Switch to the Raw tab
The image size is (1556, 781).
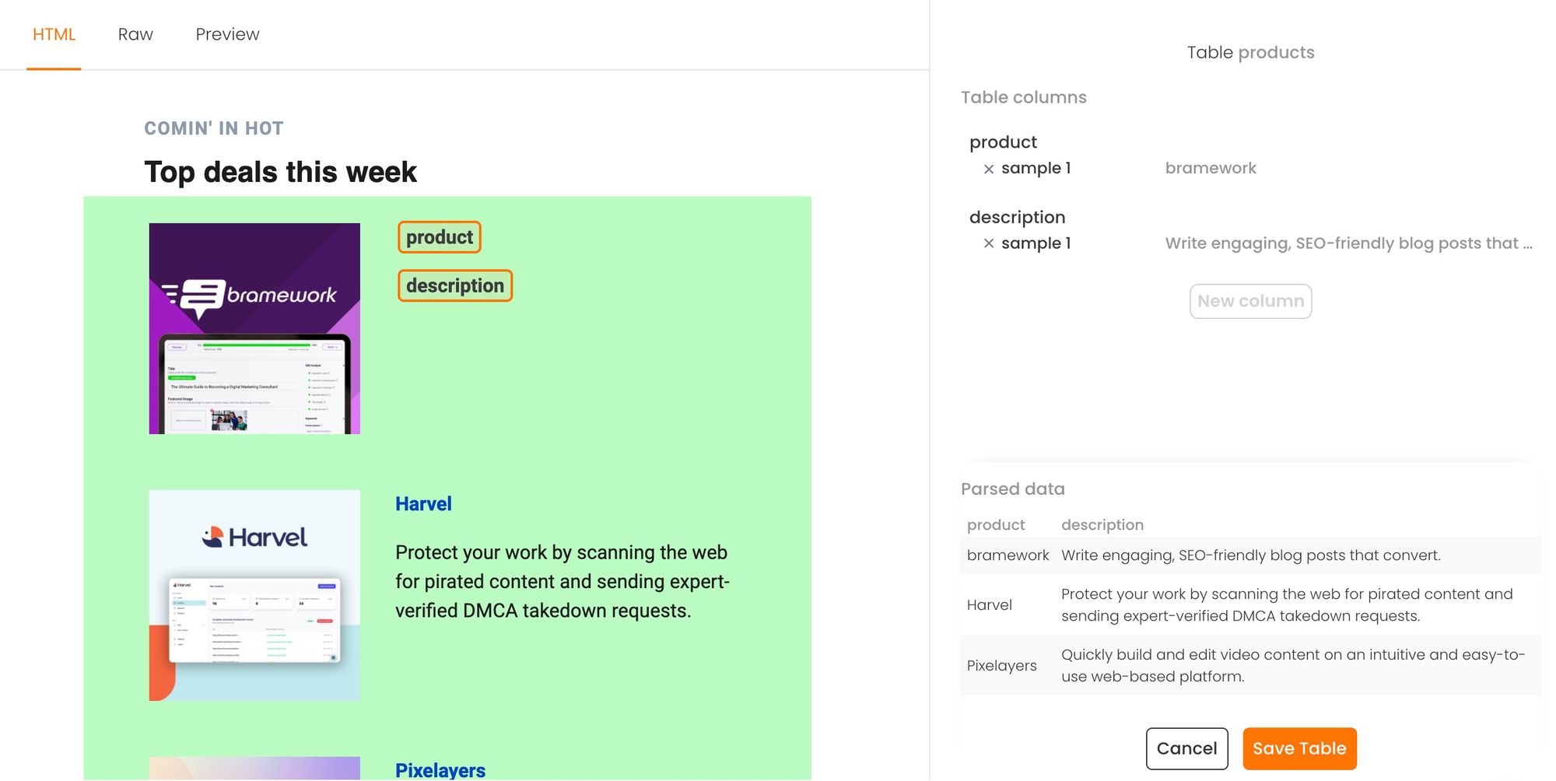pos(135,34)
